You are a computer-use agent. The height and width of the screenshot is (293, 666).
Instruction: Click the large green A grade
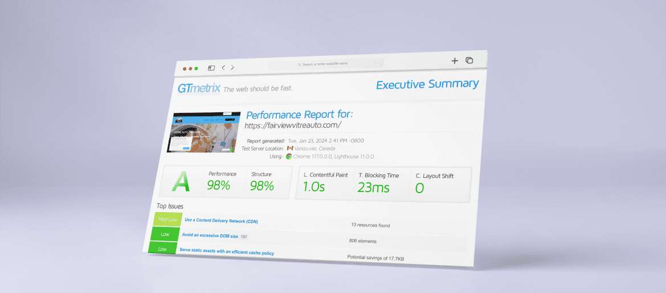(181, 182)
